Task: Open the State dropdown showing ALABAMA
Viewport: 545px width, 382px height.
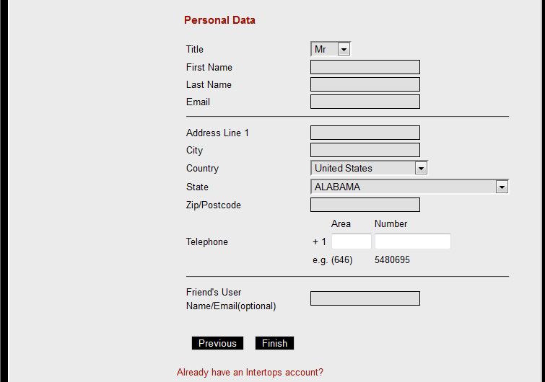Action: coord(410,187)
